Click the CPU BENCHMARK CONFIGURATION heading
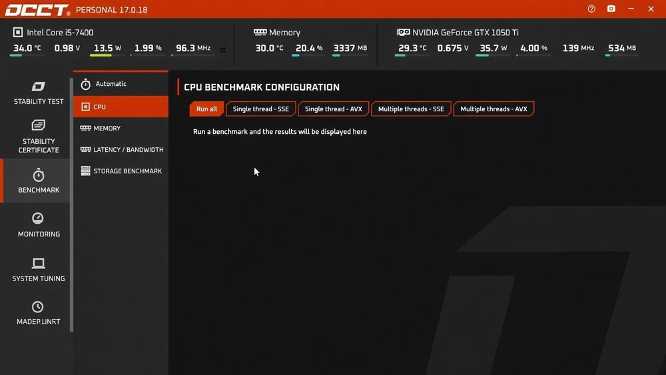Image resolution: width=666 pixels, height=375 pixels. (262, 87)
